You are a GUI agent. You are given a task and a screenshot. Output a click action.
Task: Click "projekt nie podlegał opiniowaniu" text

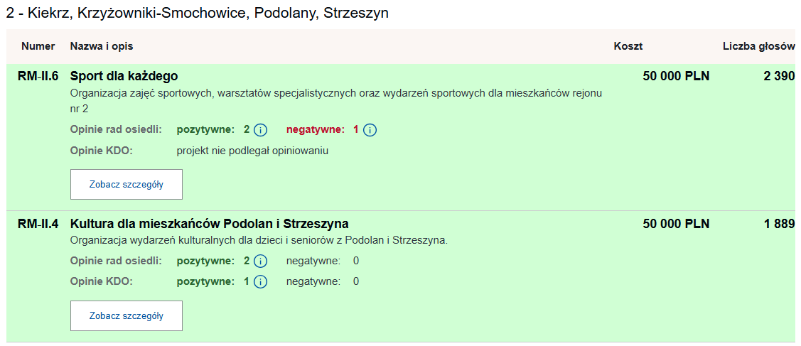click(252, 151)
